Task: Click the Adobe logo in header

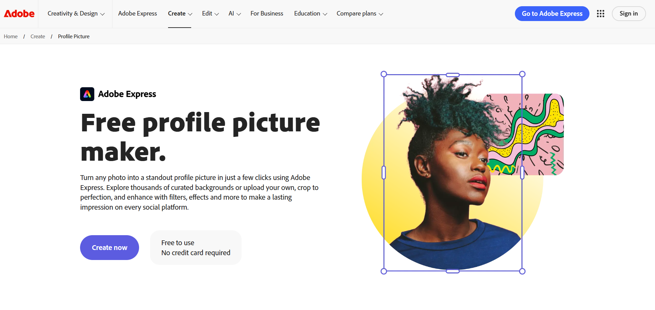Action: click(19, 14)
